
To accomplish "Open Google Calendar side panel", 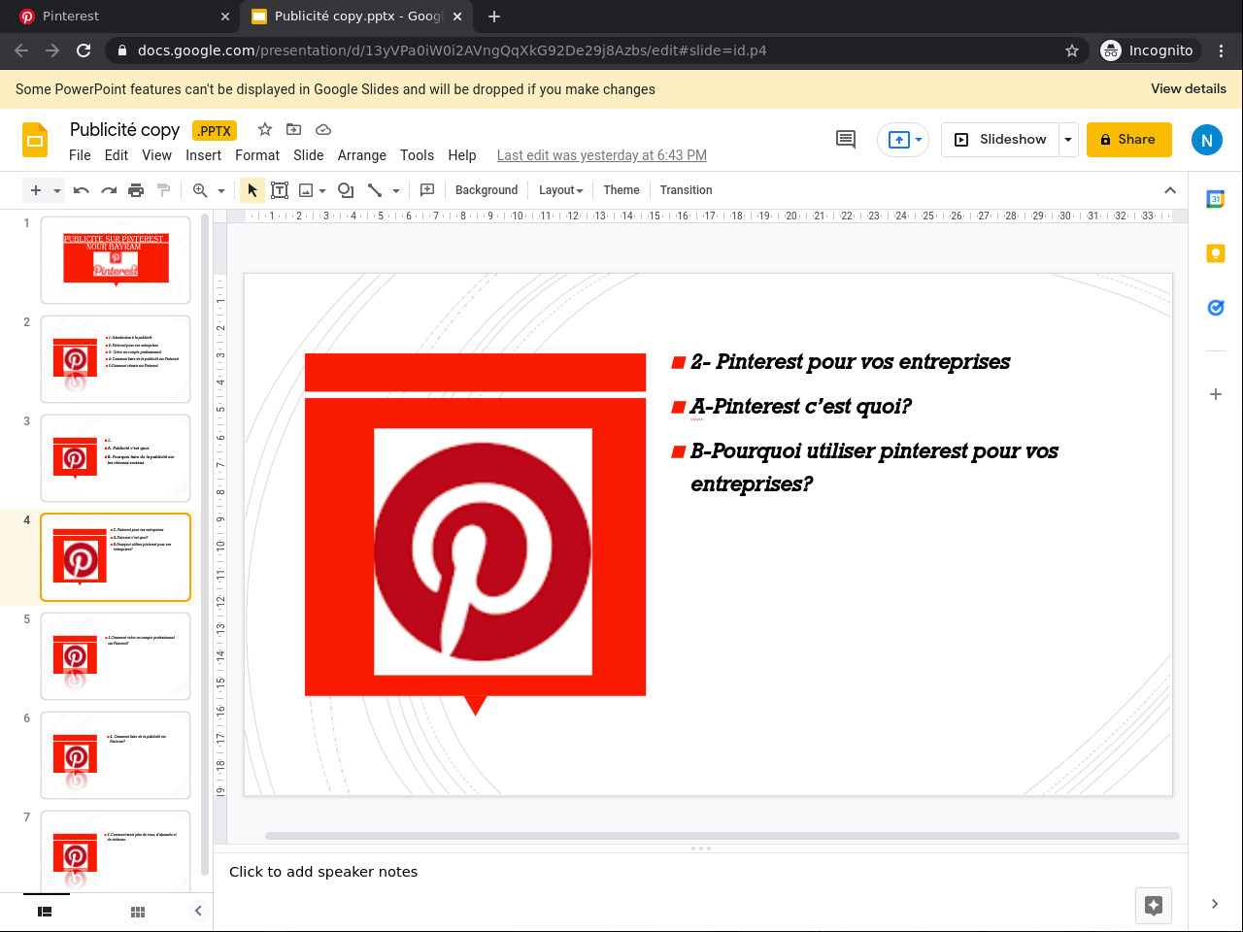I will point(1216,199).
